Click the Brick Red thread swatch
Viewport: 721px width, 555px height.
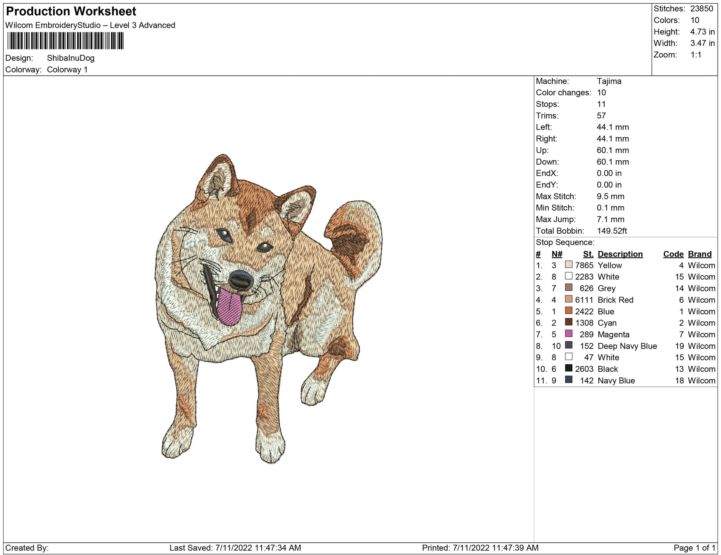(568, 299)
